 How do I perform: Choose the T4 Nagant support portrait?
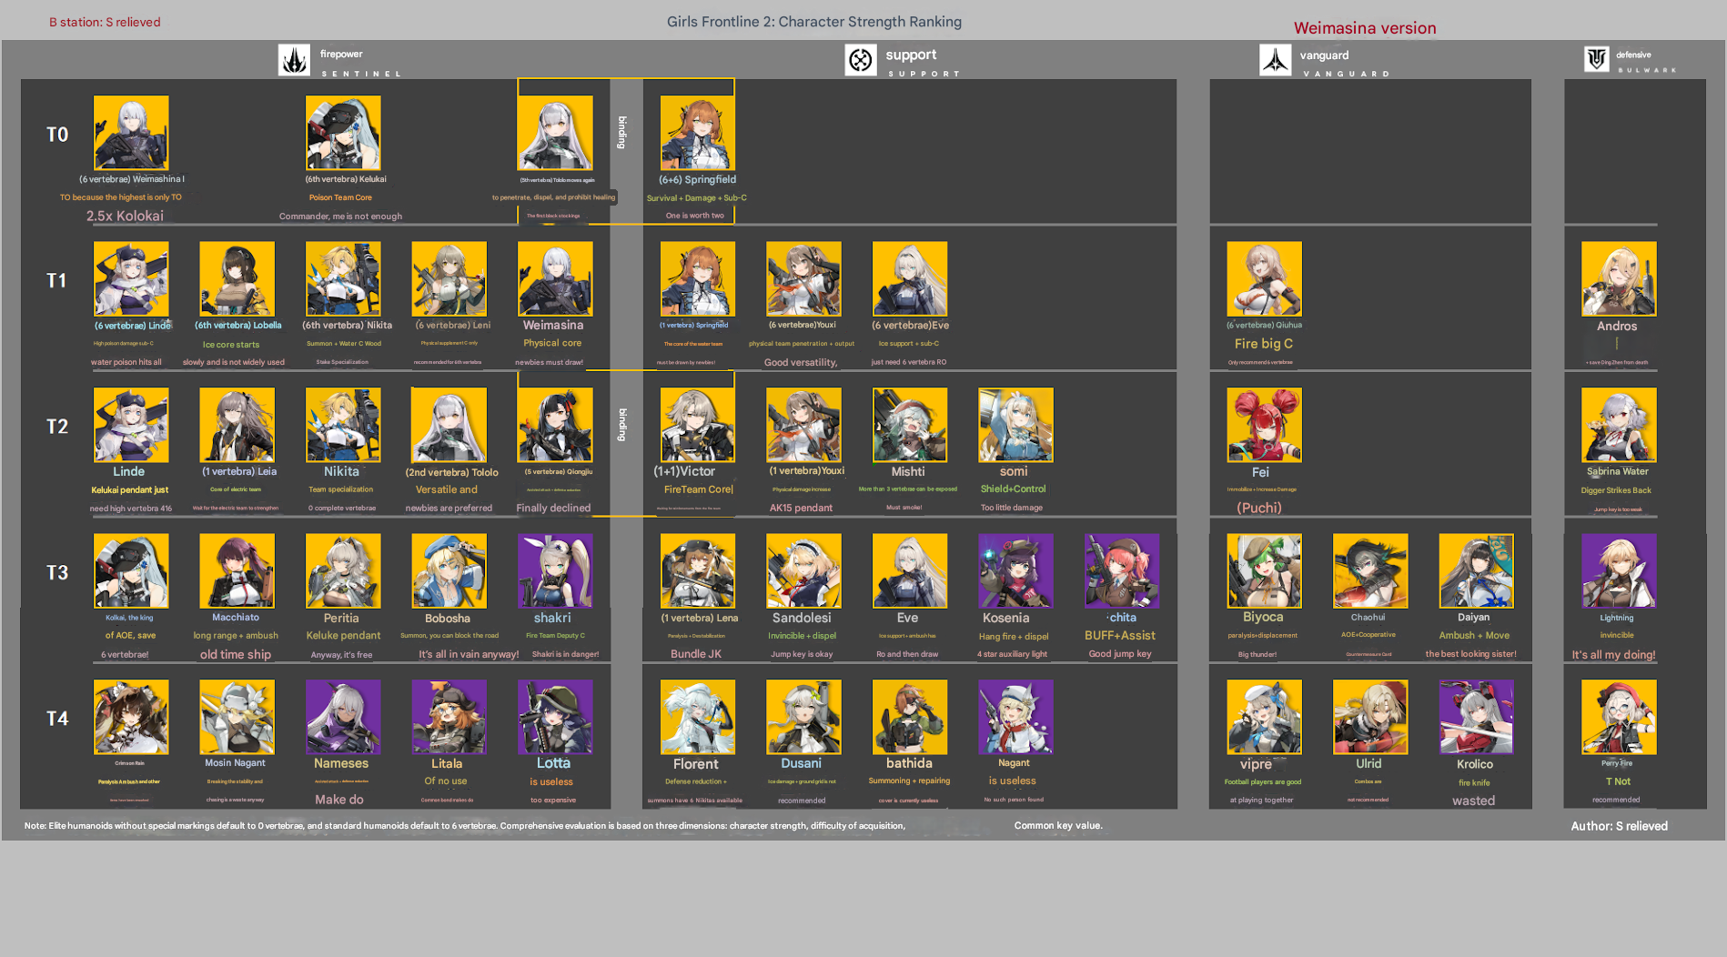tap(1015, 717)
